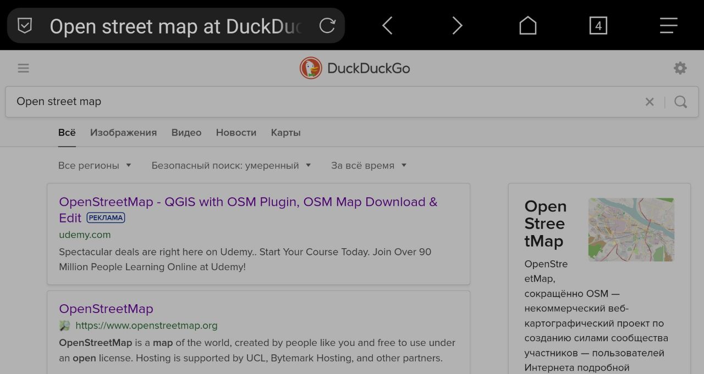The height and width of the screenshot is (374, 704).
Task: Open DuckDuckGo side hamburger menu
Action: (23, 68)
